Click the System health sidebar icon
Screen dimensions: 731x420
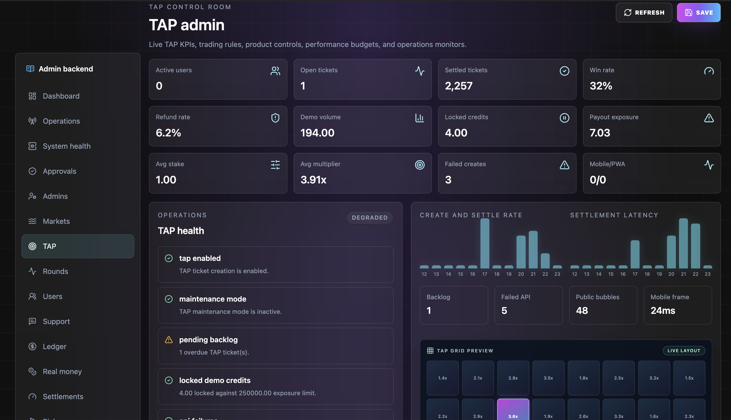[x=32, y=146]
